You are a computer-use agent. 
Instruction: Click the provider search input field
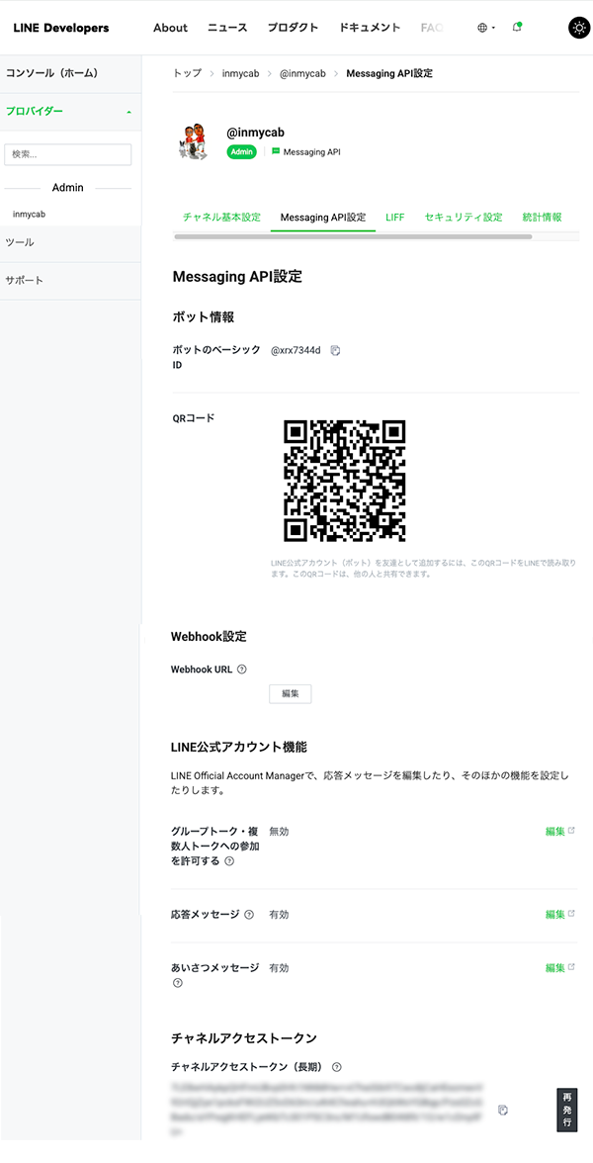(68, 154)
